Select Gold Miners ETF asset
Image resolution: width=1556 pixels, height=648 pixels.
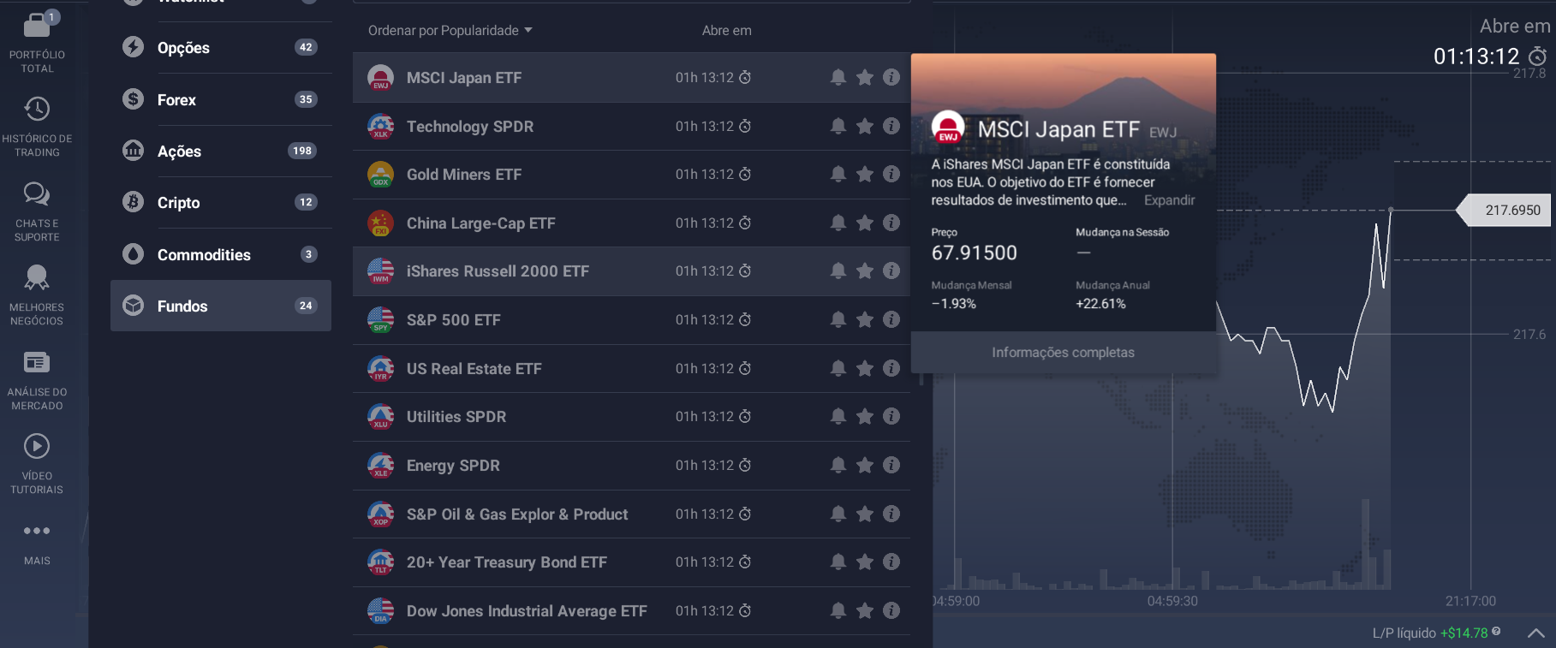tap(631, 174)
